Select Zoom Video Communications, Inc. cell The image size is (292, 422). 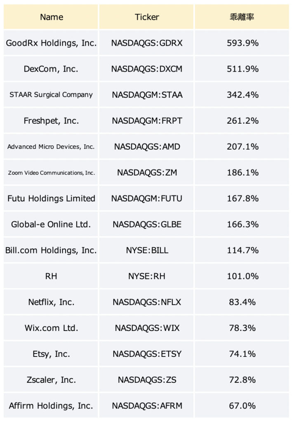[x=51, y=172]
